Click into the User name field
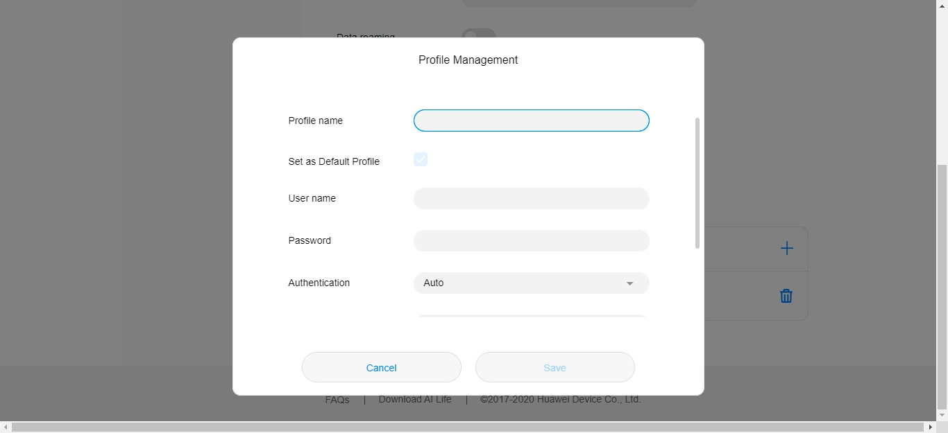Image resolution: width=948 pixels, height=433 pixels. pyautogui.click(x=531, y=199)
